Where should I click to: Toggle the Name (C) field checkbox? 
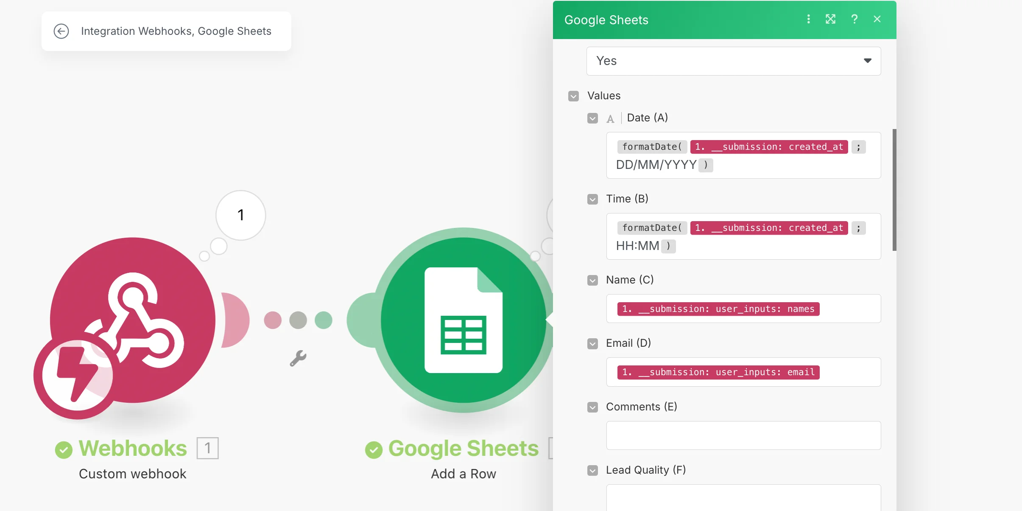click(x=592, y=280)
